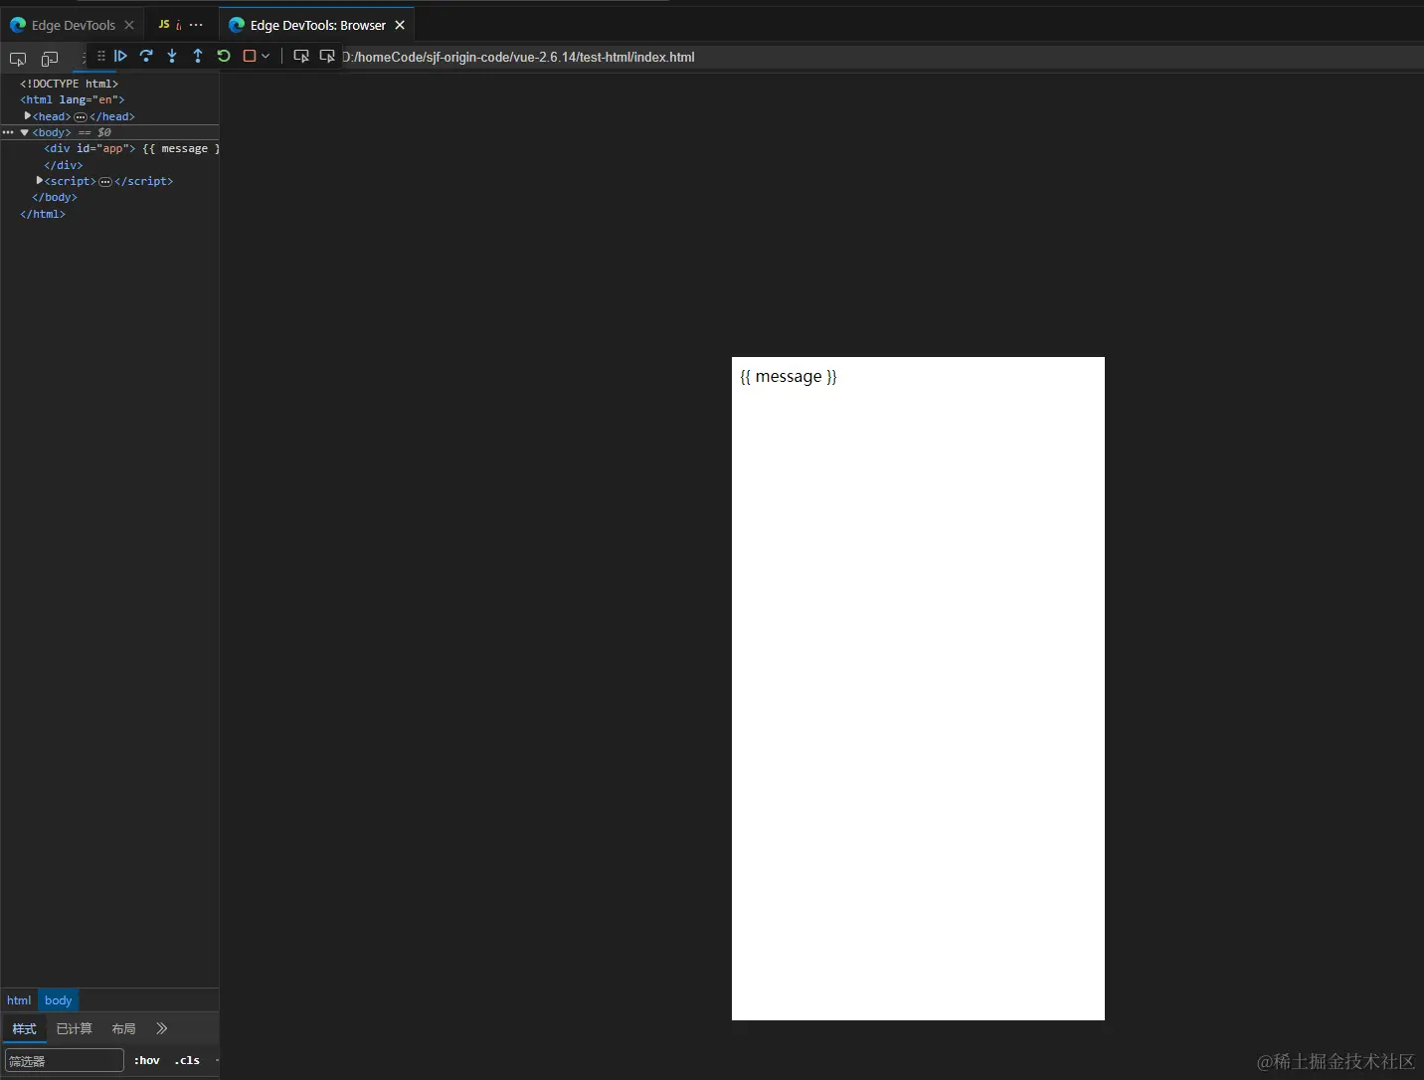Continue debugging with the play icon
1424x1080 pixels.
click(120, 56)
